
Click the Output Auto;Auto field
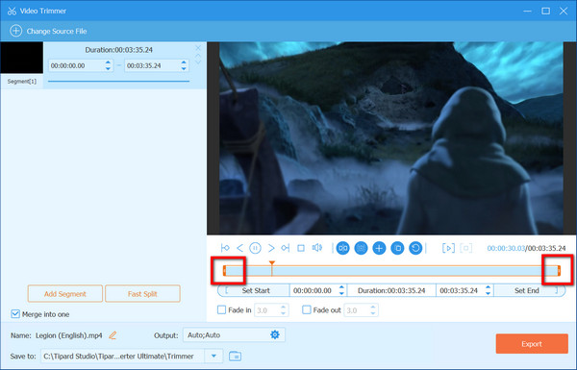click(x=234, y=334)
